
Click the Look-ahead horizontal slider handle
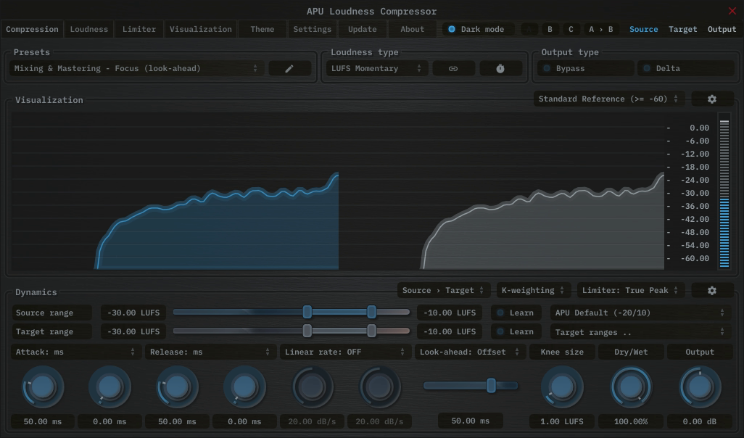coord(491,385)
